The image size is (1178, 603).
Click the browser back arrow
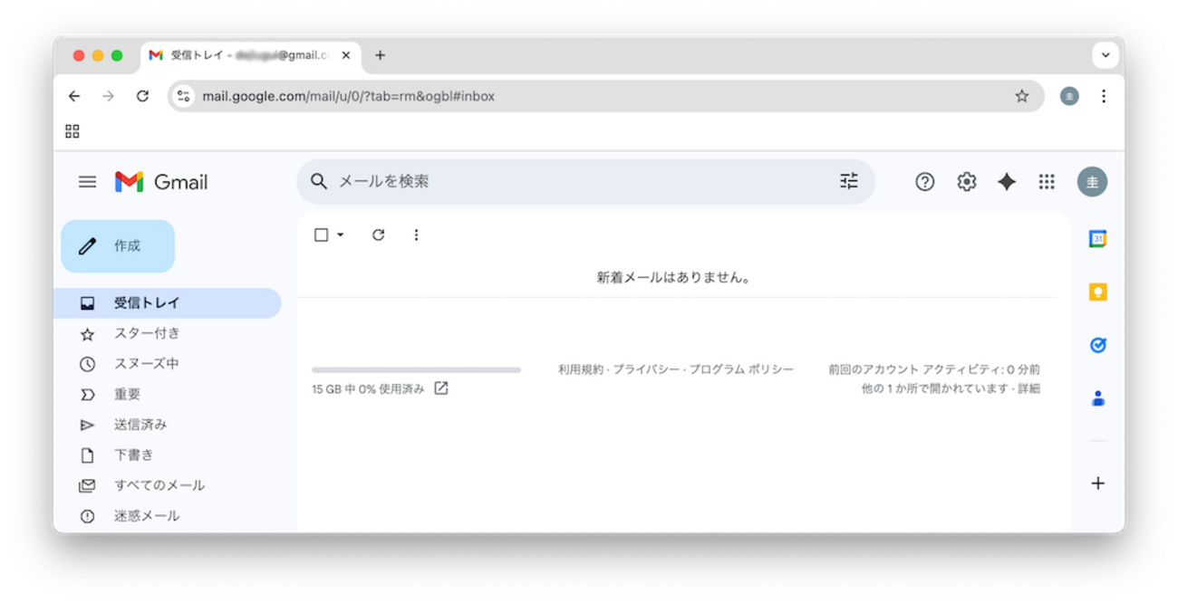click(74, 96)
